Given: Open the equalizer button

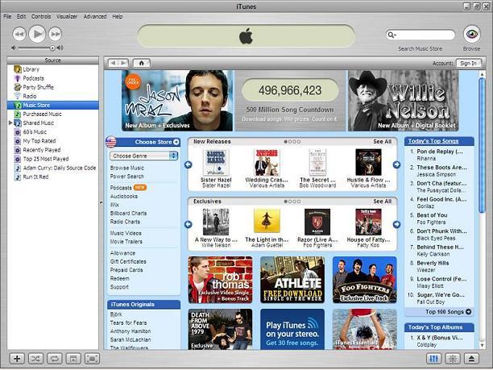Looking at the screenshot, I should click(x=434, y=359).
